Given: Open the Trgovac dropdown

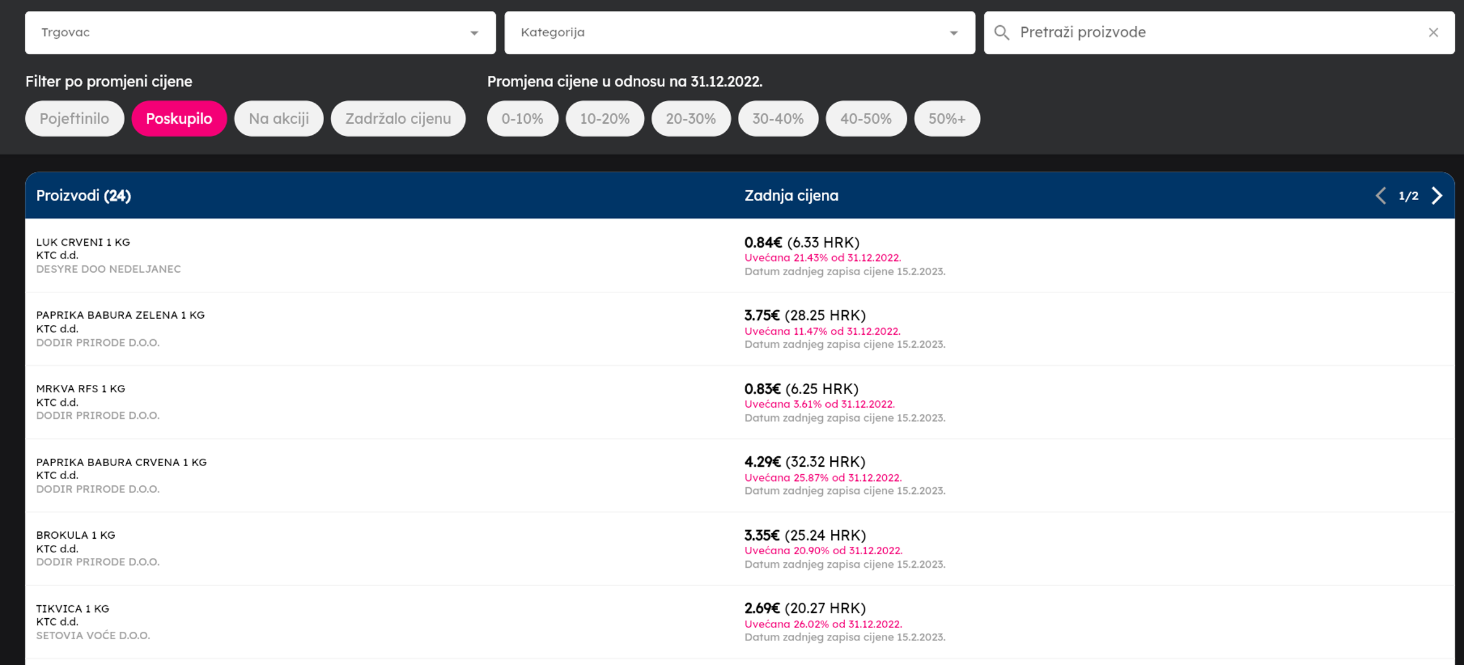Looking at the screenshot, I should [x=259, y=33].
